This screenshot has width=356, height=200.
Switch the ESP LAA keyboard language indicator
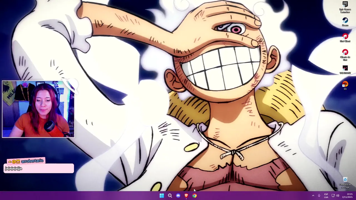tap(326, 196)
